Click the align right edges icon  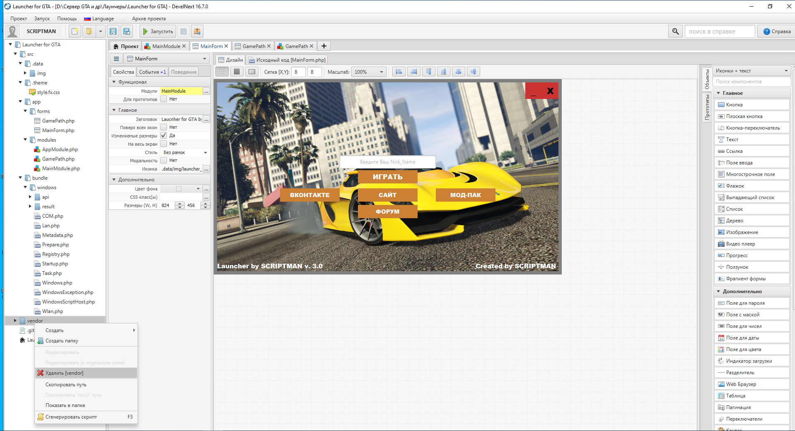413,72
